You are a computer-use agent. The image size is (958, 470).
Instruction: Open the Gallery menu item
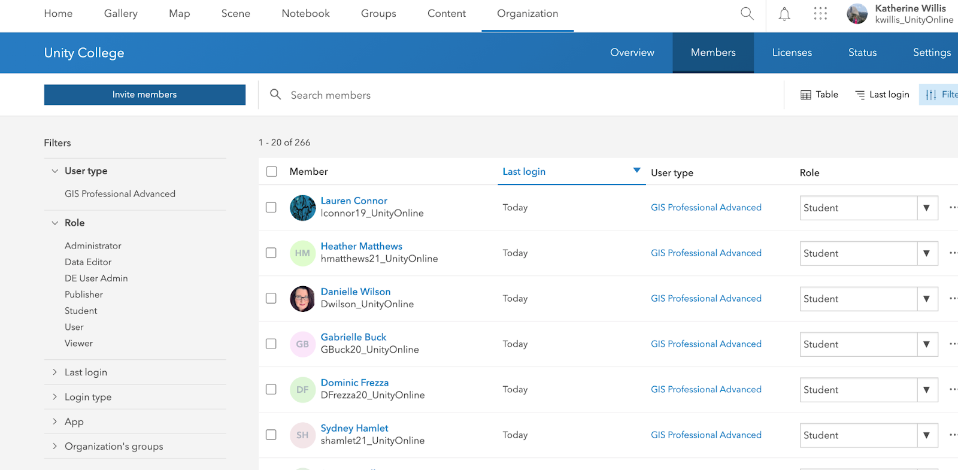click(121, 13)
